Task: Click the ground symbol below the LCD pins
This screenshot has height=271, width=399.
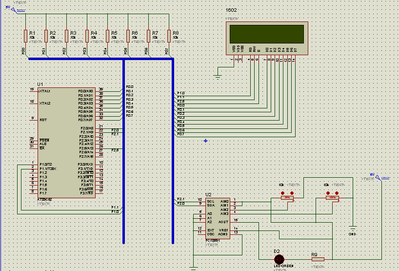Action: pyautogui.click(x=218, y=77)
